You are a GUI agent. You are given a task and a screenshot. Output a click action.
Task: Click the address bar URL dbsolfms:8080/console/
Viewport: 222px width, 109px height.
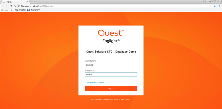pyautogui.click(x=44, y=6)
